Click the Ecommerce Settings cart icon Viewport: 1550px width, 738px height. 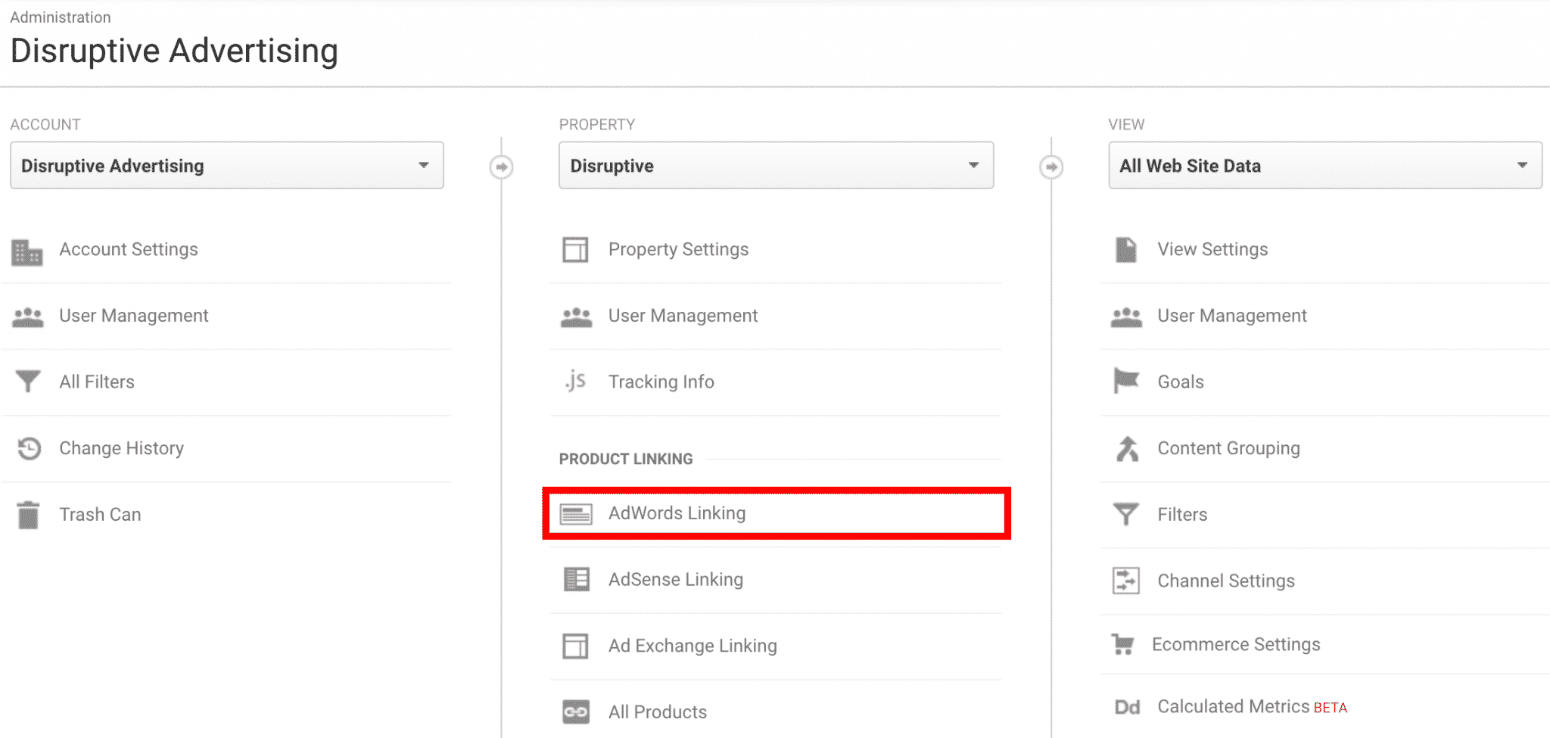click(x=1122, y=644)
